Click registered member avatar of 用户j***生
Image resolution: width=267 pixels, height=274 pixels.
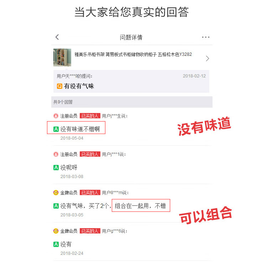(56, 116)
